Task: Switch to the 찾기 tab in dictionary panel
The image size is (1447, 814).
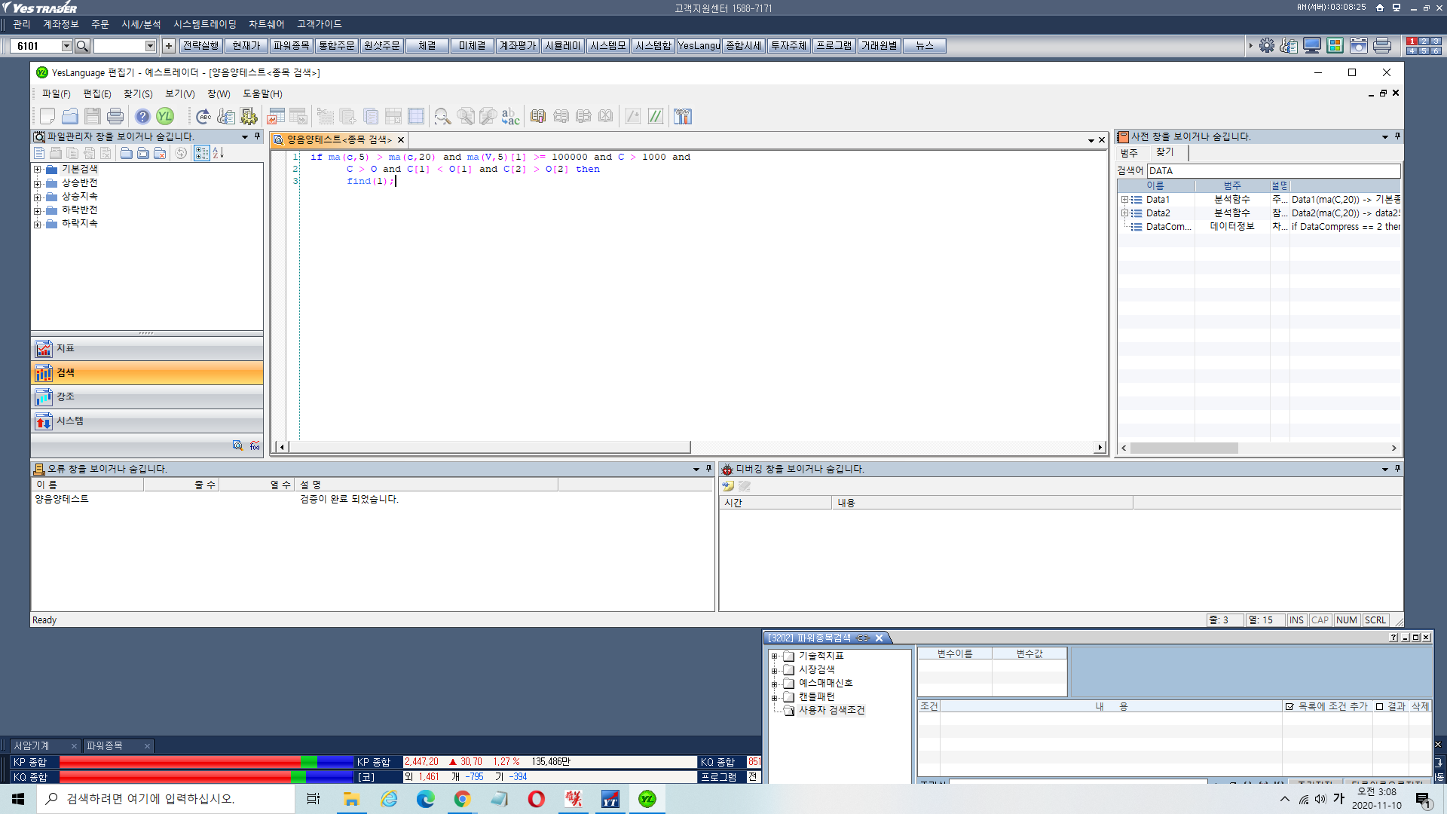Action: 1164,152
